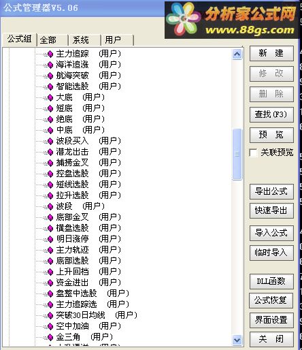Switch to the 系统 tab

pos(84,40)
